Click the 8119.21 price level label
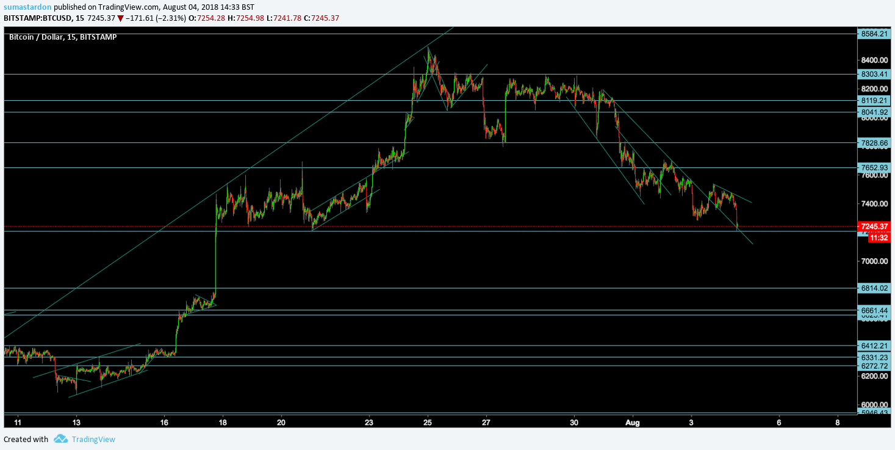 pyautogui.click(x=874, y=100)
